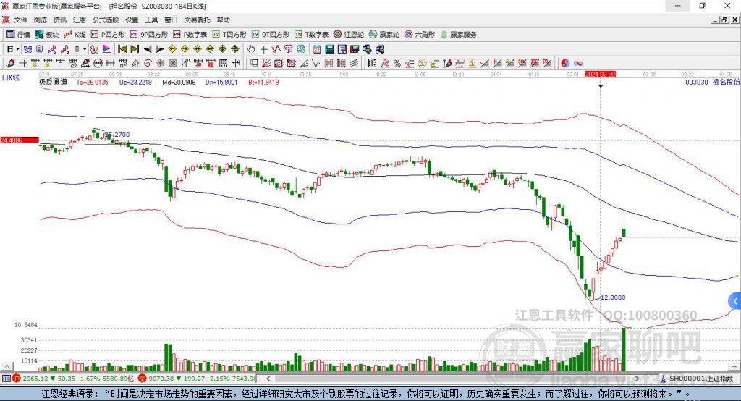Open the 交易委托 menu
Image resolution: width=741 pixels, height=401 pixels.
point(197,20)
